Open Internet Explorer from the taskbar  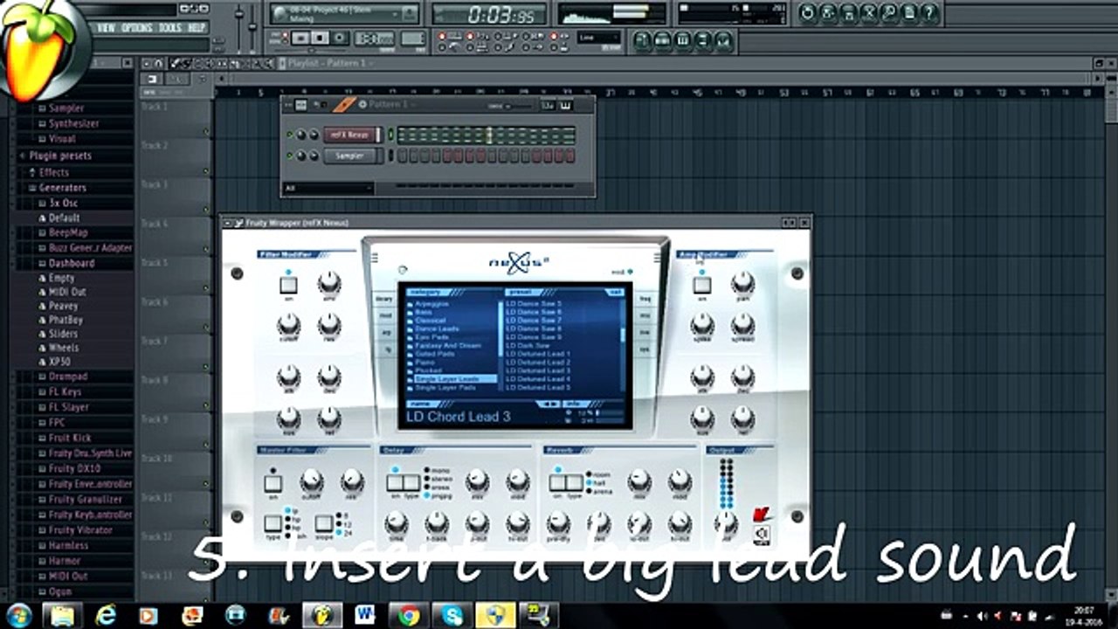pyautogui.click(x=106, y=615)
